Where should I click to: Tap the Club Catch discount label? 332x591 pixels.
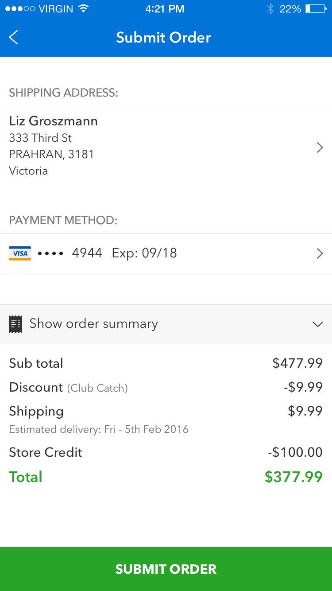(97, 389)
